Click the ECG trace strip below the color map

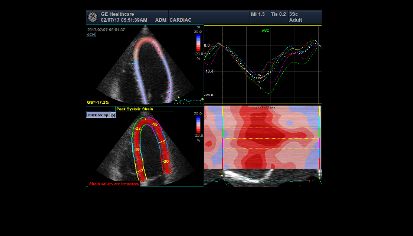[262, 178]
